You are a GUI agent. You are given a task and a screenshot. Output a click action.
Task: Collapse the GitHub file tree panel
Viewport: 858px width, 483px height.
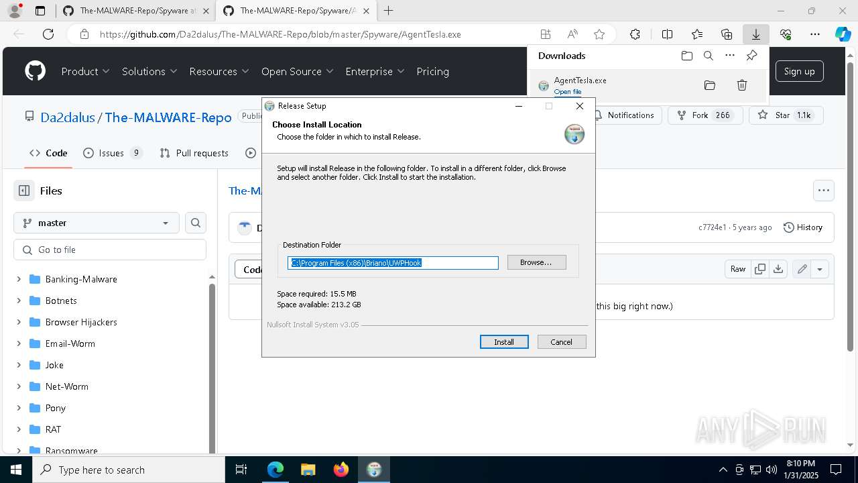click(x=24, y=191)
